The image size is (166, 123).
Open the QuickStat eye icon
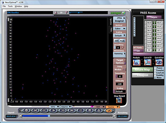point(159,62)
